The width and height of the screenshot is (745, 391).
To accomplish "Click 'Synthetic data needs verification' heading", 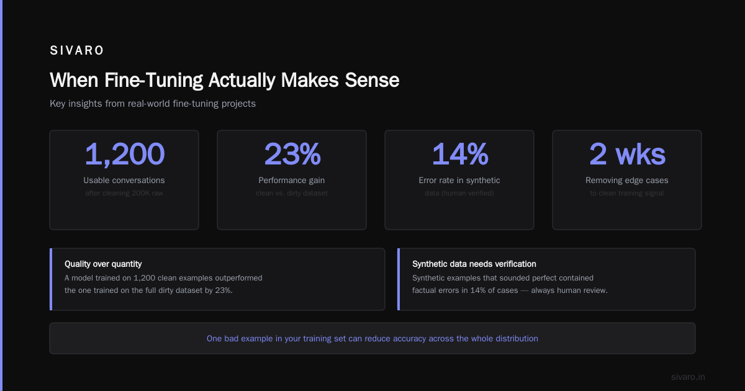I will coord(474,264).
